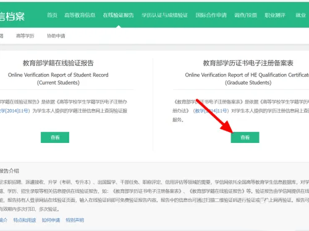Open the 特点和用途 link
Screen dimensions: 309x231
point(25,221)
